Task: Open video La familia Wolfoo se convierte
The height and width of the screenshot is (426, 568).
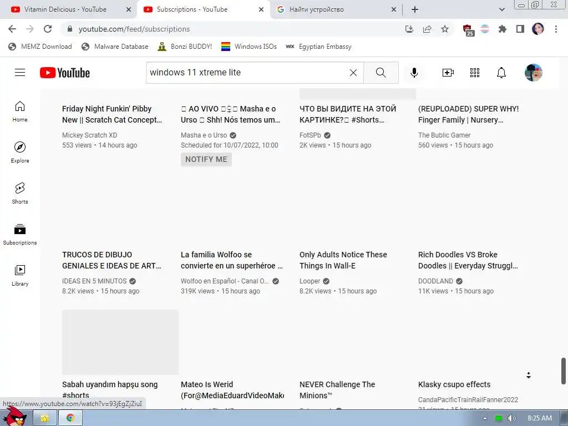Action: [232, 260]
